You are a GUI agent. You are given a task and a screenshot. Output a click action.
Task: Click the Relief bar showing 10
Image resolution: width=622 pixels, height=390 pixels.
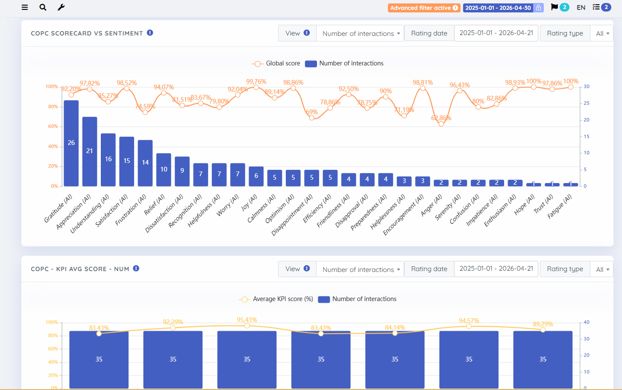(164, 170)
